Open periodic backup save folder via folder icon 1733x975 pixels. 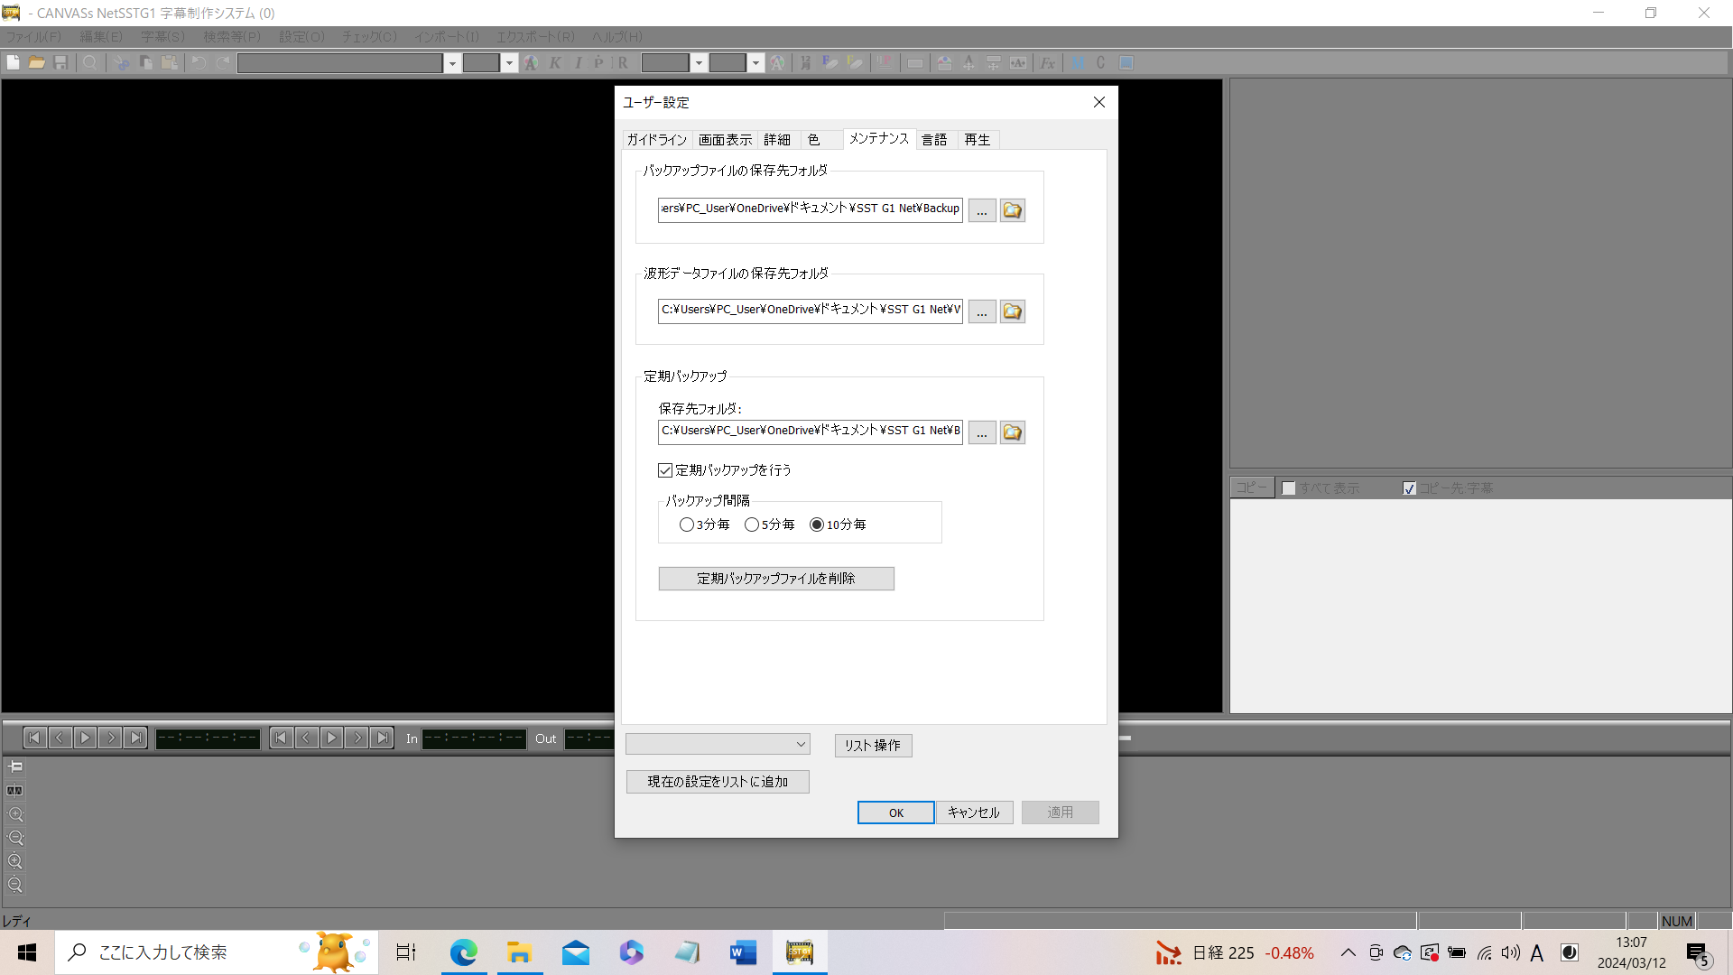(1013, 432)
